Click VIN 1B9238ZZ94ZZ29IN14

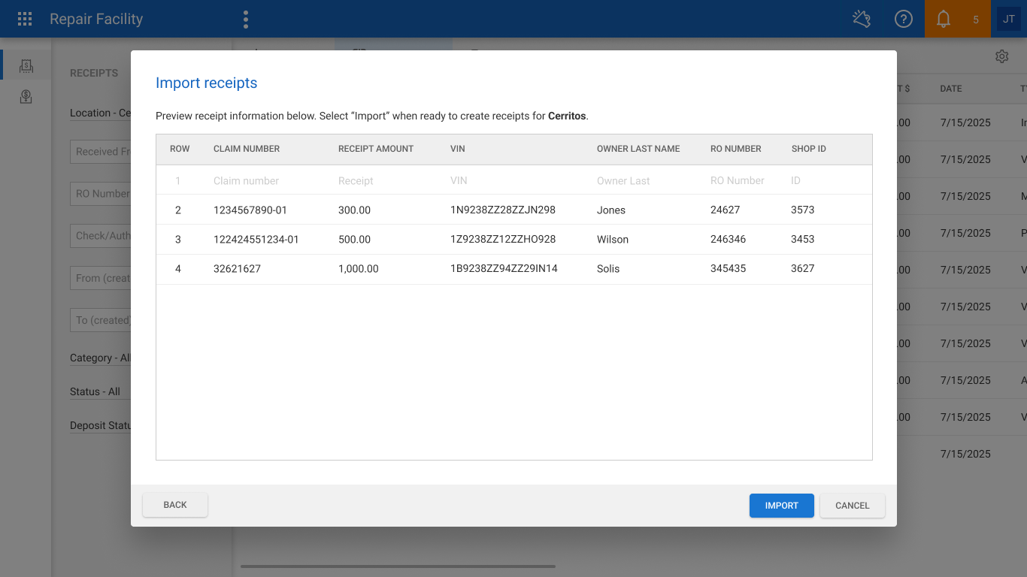tap(504, 268)
